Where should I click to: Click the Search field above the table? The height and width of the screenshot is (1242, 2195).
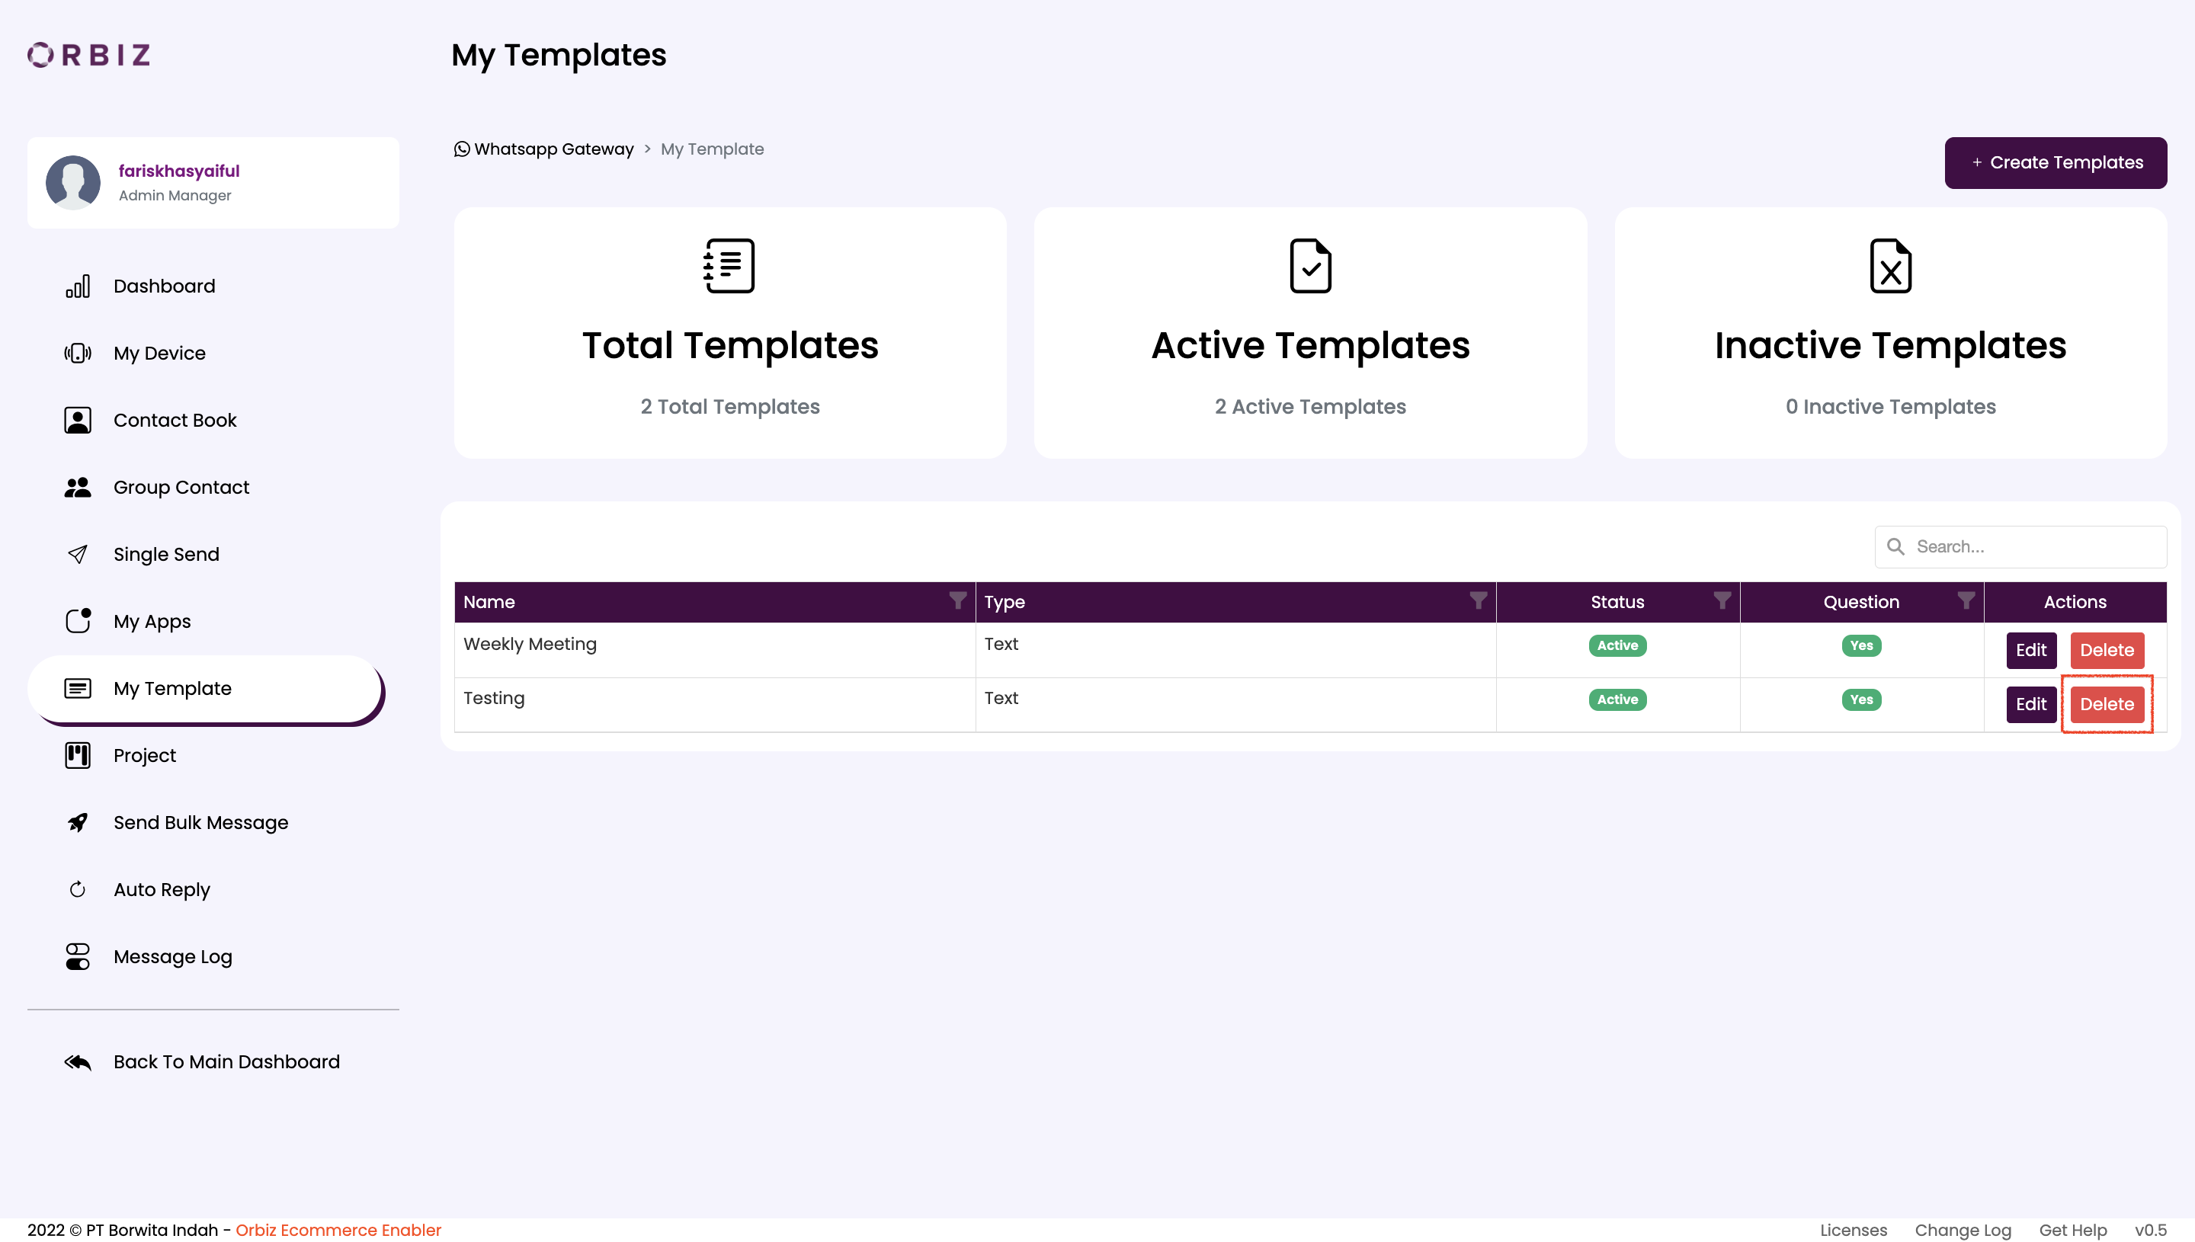click(x=2020, y=546)
